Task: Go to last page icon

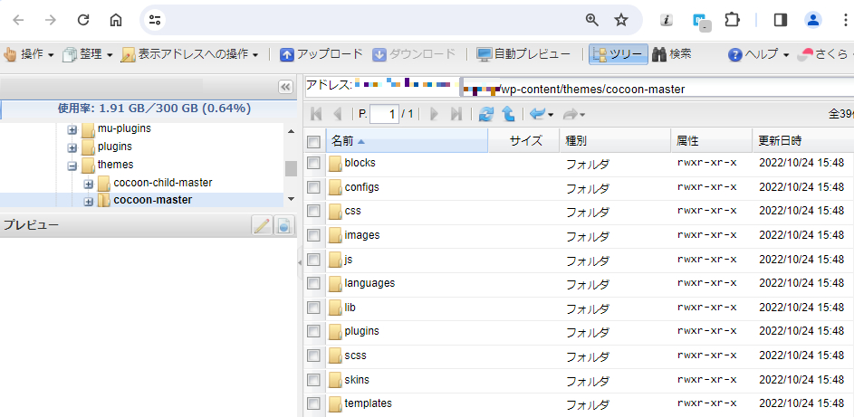Action: click(456, 114)
